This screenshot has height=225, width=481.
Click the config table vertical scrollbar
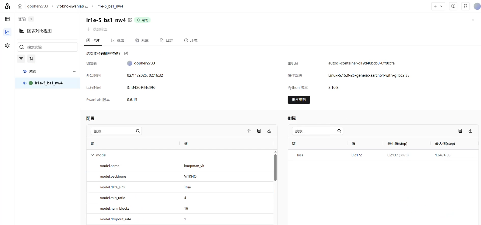(x=275, y=167)
